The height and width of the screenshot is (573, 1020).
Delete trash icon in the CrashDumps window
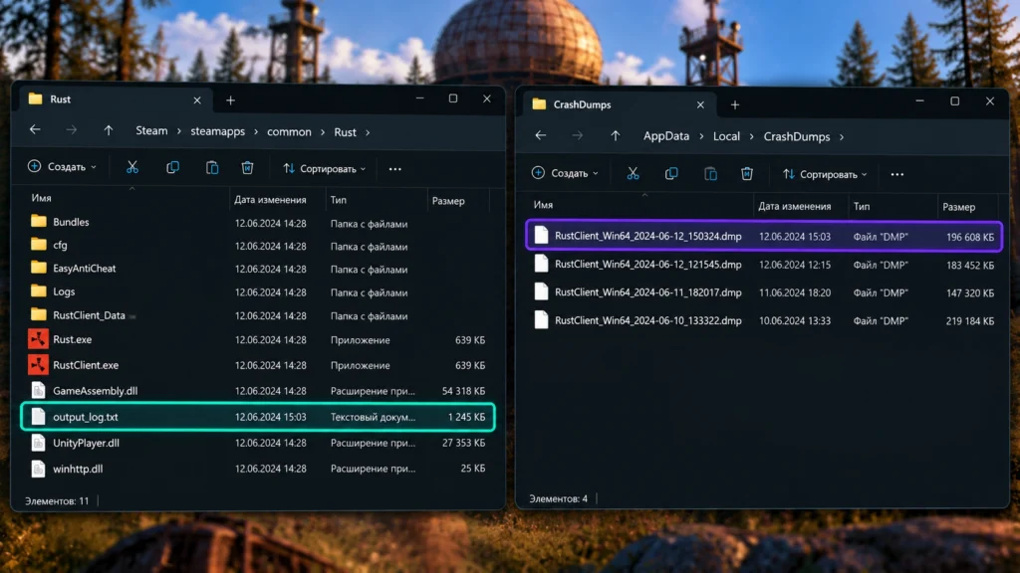[x=747, y=173]
